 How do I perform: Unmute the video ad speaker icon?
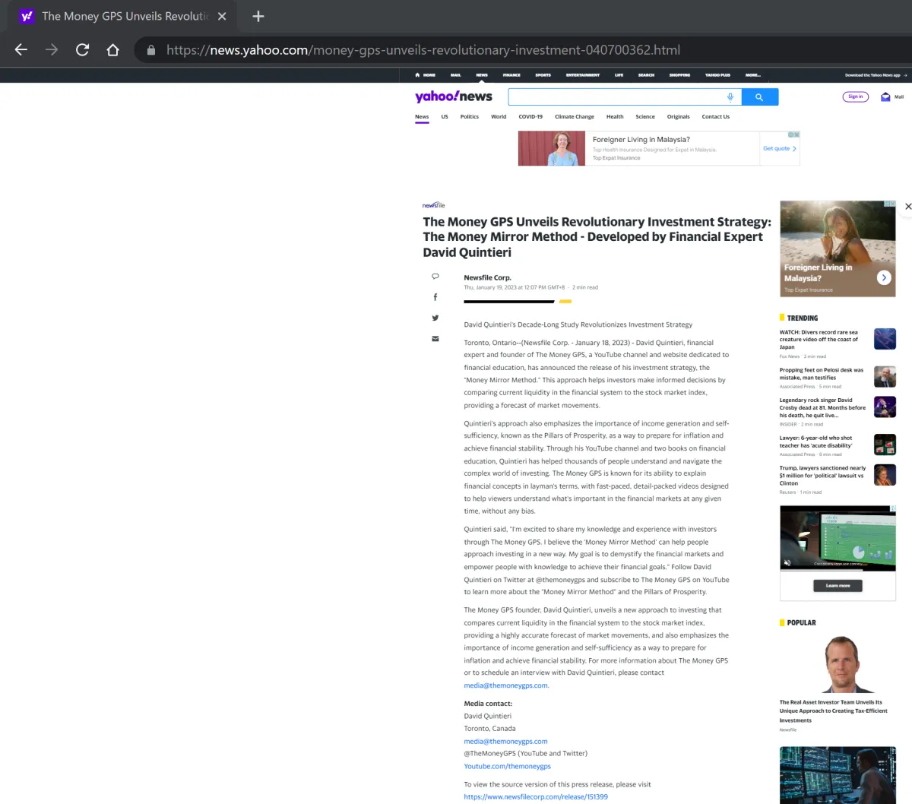tap(787, 563)
